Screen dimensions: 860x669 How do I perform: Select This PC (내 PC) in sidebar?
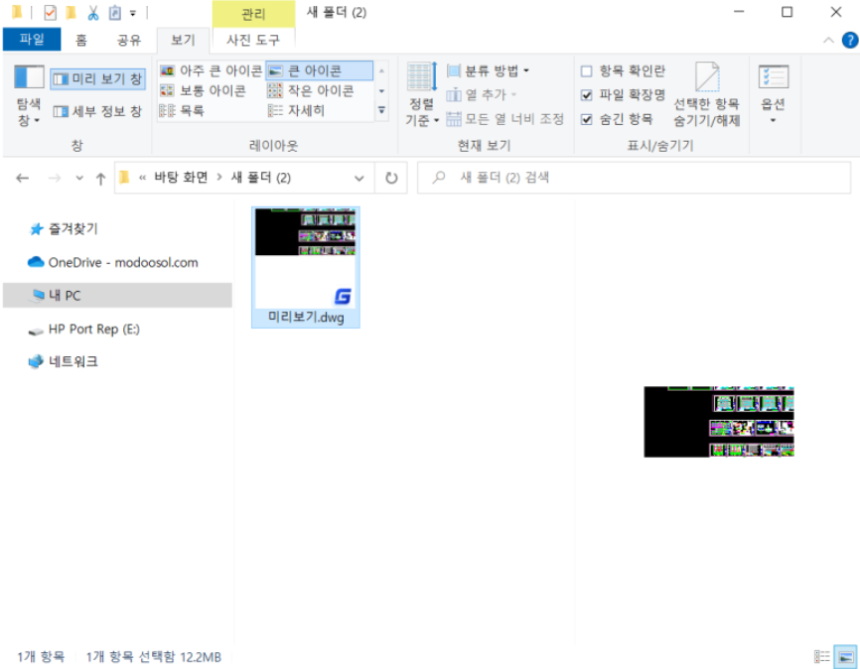117,296
